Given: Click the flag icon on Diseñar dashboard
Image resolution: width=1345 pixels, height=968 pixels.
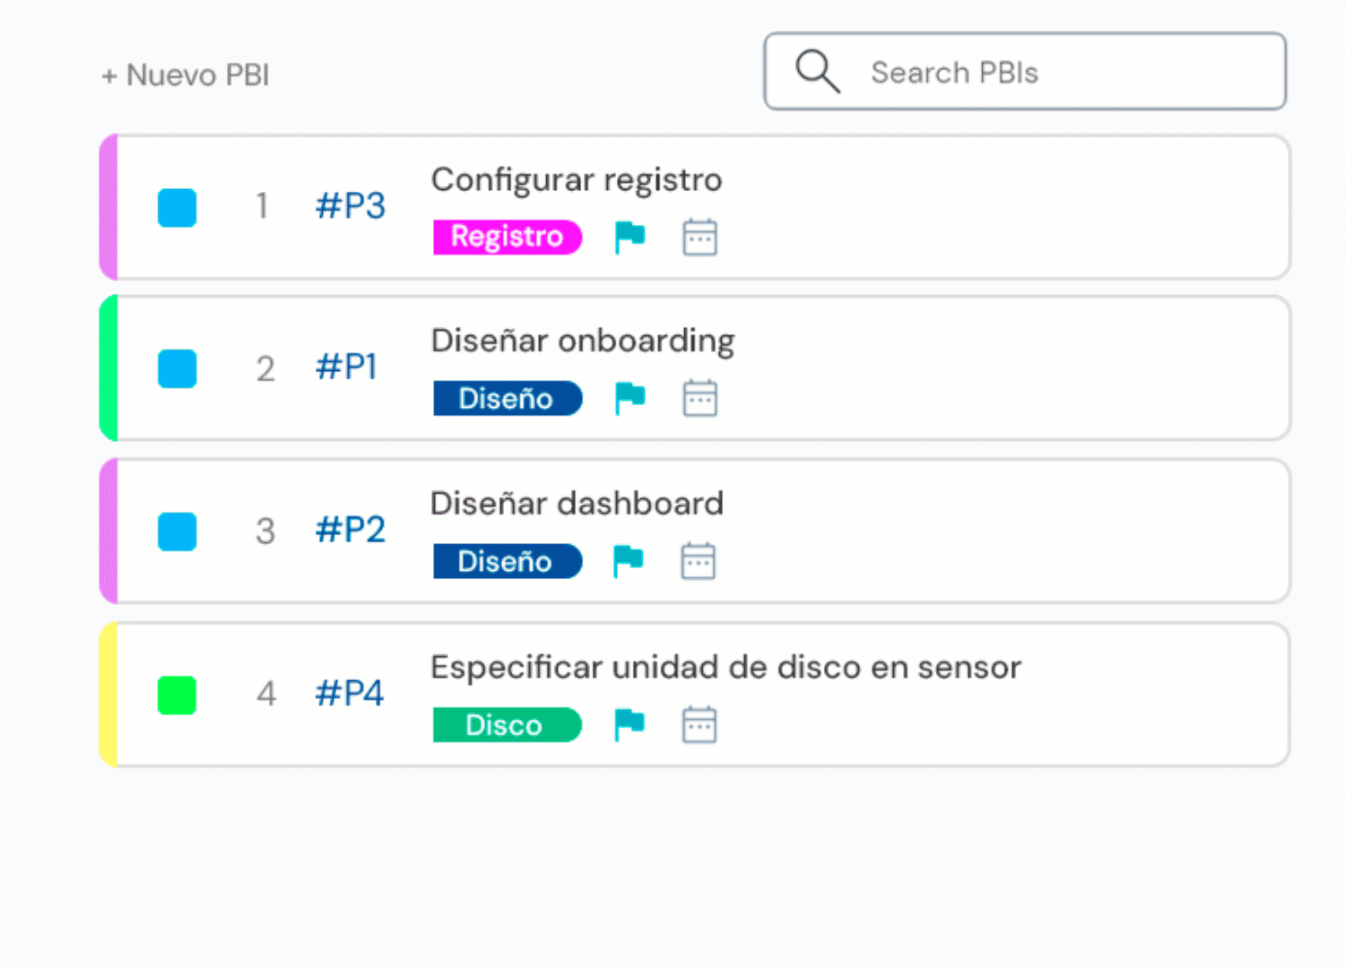Looking at the screenshot, I should coord(628,562).
